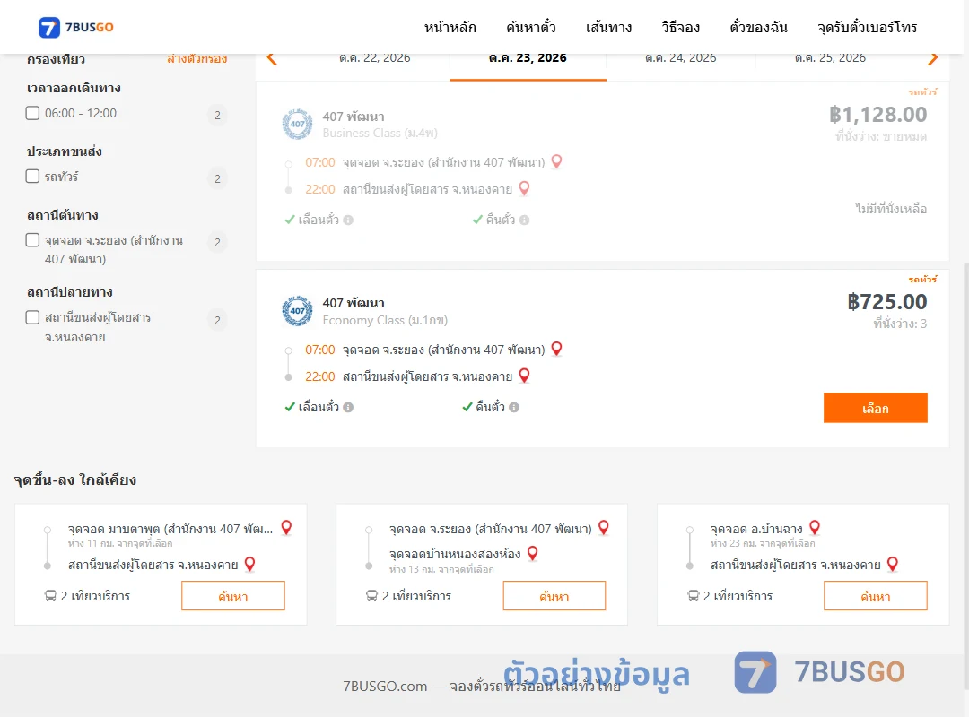Click map pin beside Business Class 22:00 arrival
Image resolution: width=969 pixels, height=717 pixels.
coord(524,188)
